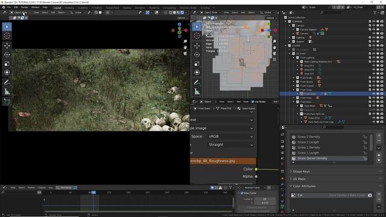
Task: Hide Camera object with eye icon
Action: 374,34
